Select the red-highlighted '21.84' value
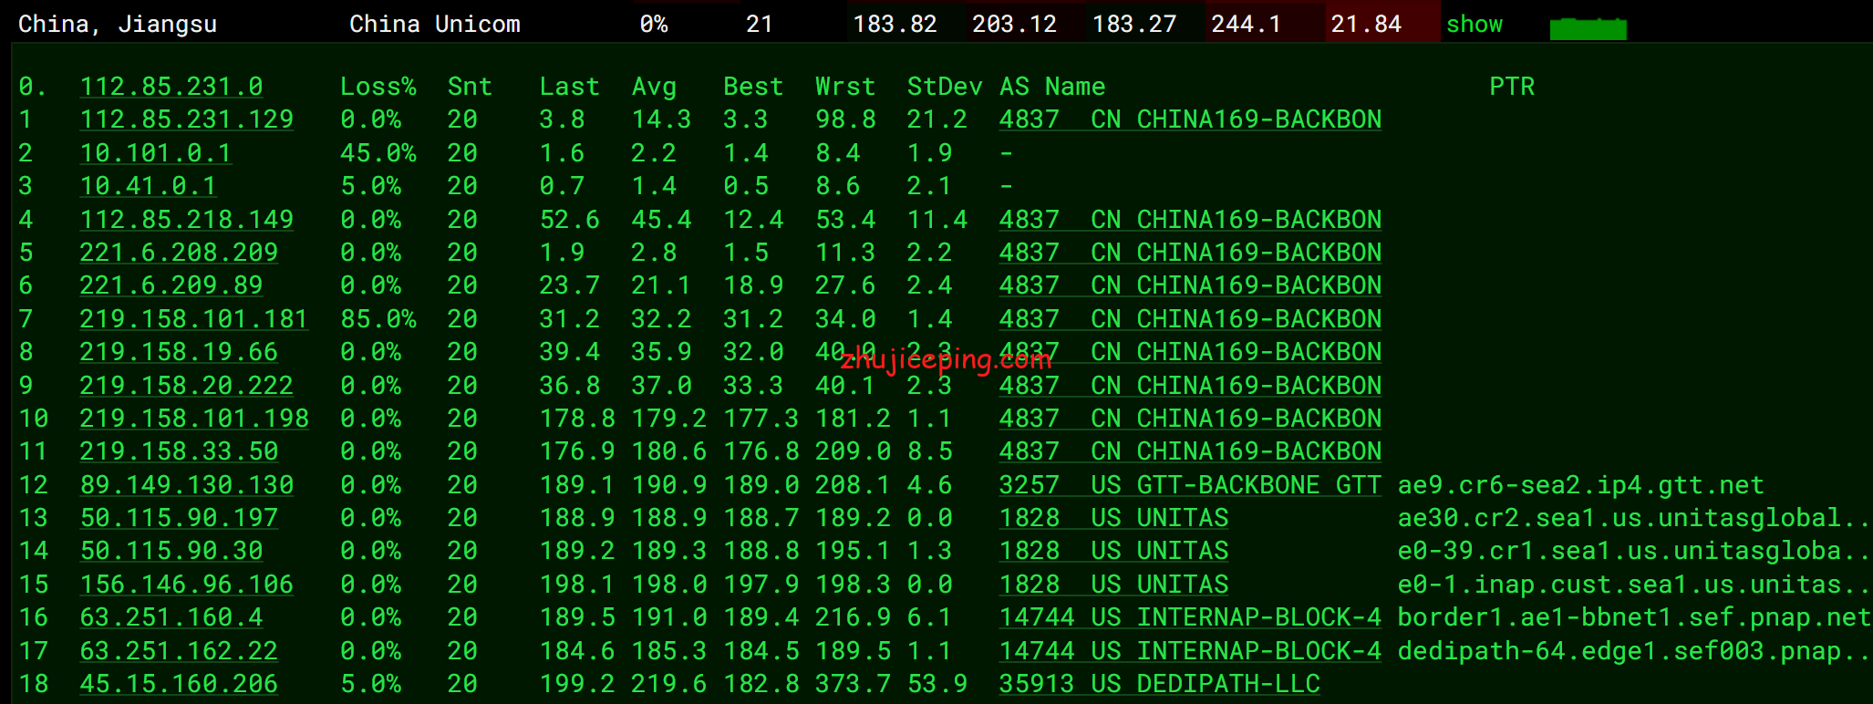This screenshot has width=1873, height=704. pos(1366,24)
